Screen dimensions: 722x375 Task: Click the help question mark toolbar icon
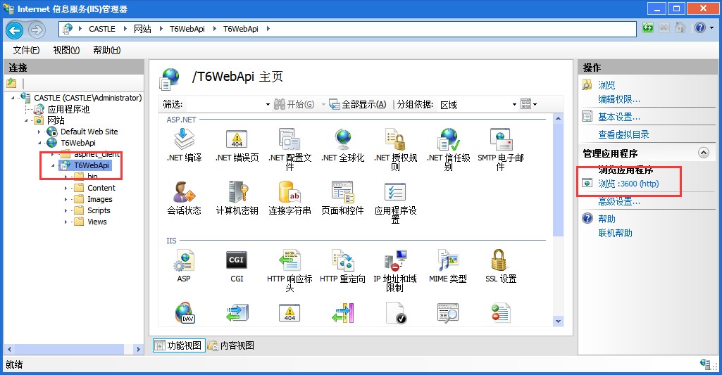coord(700,27)
